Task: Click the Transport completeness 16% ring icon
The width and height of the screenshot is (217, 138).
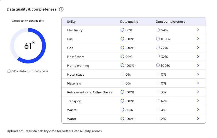Action: pyautogui.click(x=158, y=101)
